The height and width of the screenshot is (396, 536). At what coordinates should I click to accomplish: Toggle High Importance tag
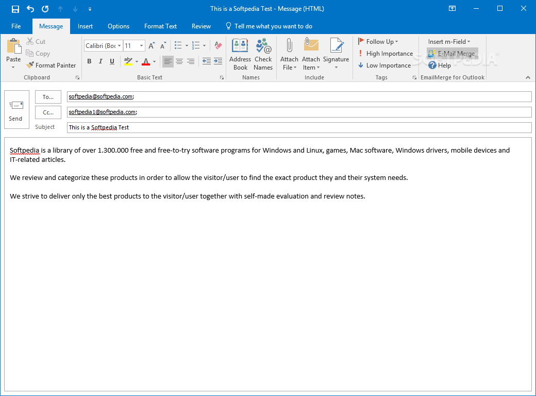(x=386, y=53)
